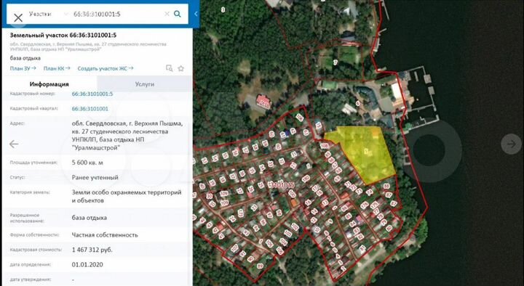Click the land category text Земли особо охраняемых территорий
Viewport: 524px width, 286px height.
127,192
